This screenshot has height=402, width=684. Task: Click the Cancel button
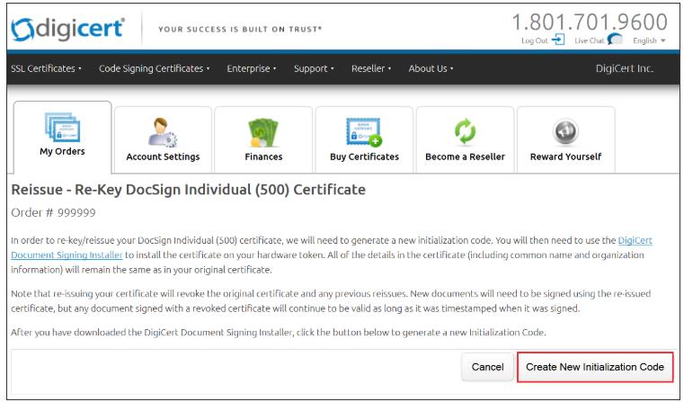487,367
